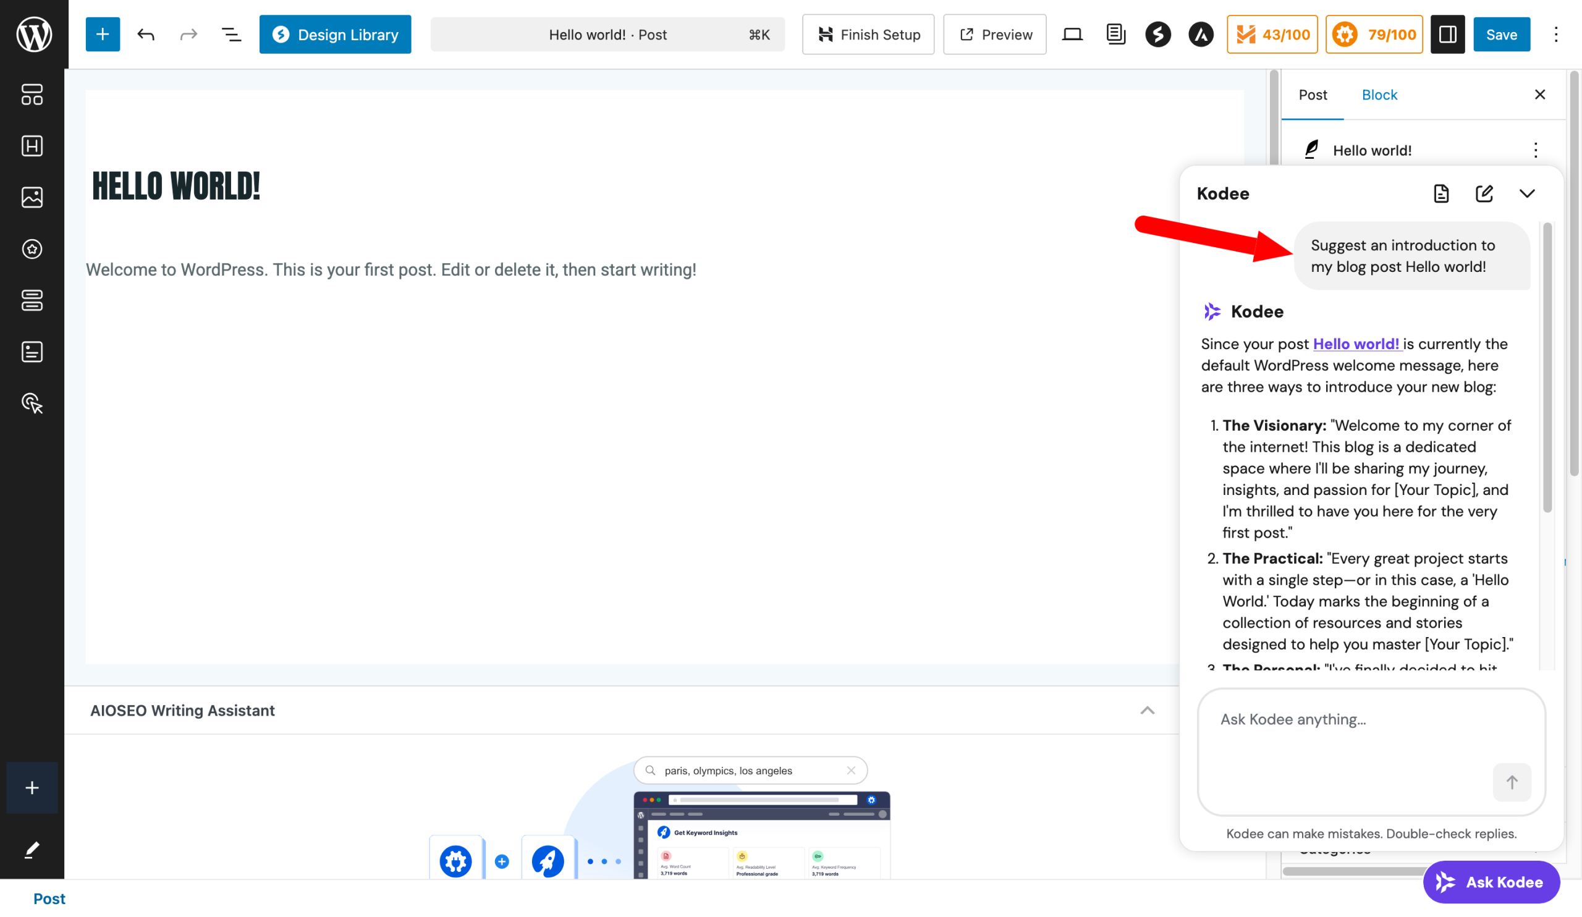Click the stacked rows sidebar icon
This screenshot has height=917, width=1582.
point(32,300)
